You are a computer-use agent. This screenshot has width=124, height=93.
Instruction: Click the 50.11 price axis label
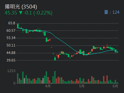point(11,45)
